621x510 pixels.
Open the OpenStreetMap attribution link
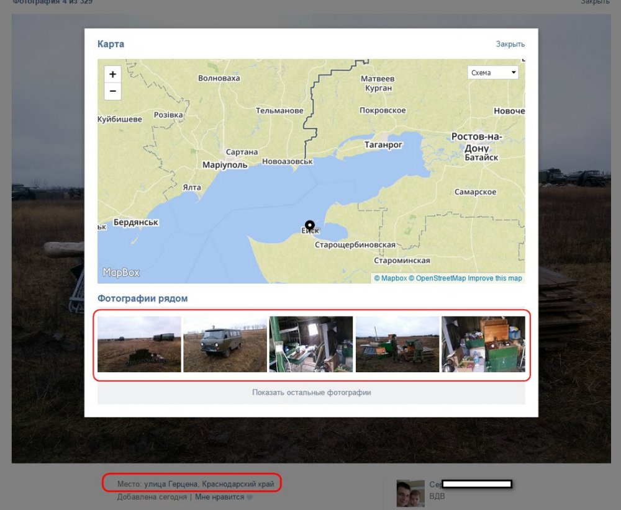[x=440, y=279]
